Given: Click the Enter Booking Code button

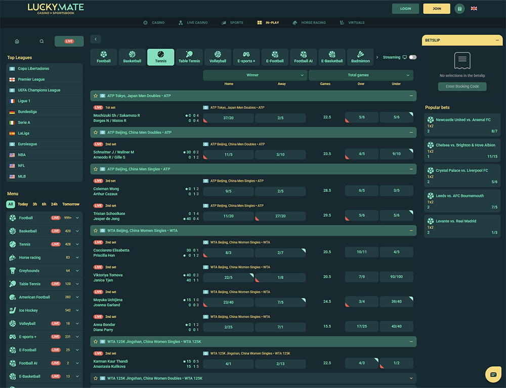Looking at the screenshot, I should (462, 87).
